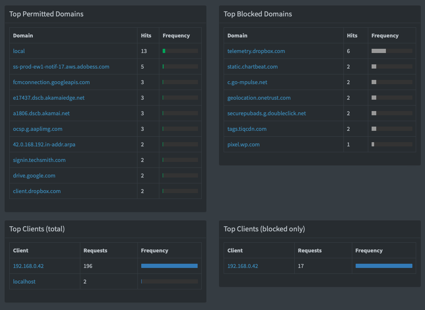
Task: Click client.dropbox.com in permitted domains
Action: [37, 191]
